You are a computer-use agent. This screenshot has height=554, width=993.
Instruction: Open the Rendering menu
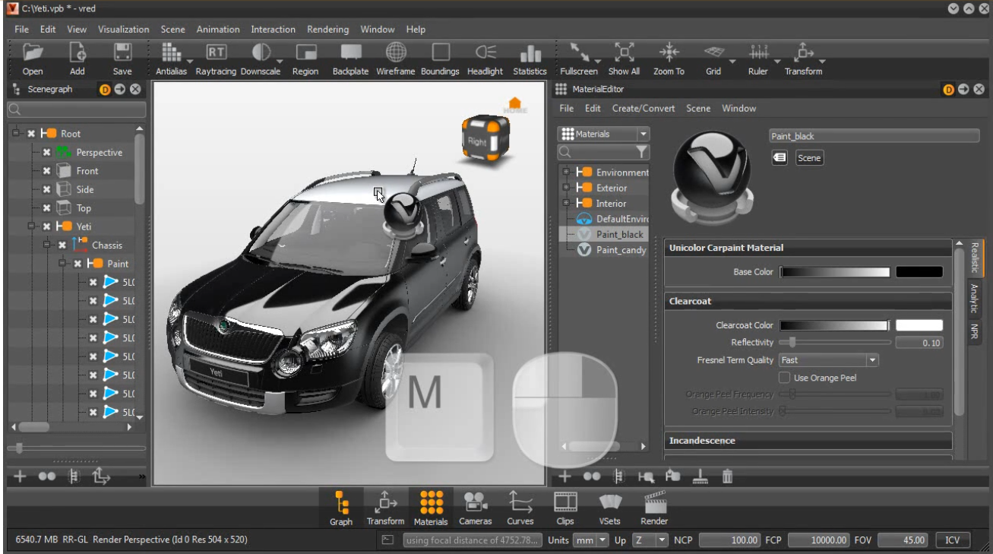(x=328, y=30)
